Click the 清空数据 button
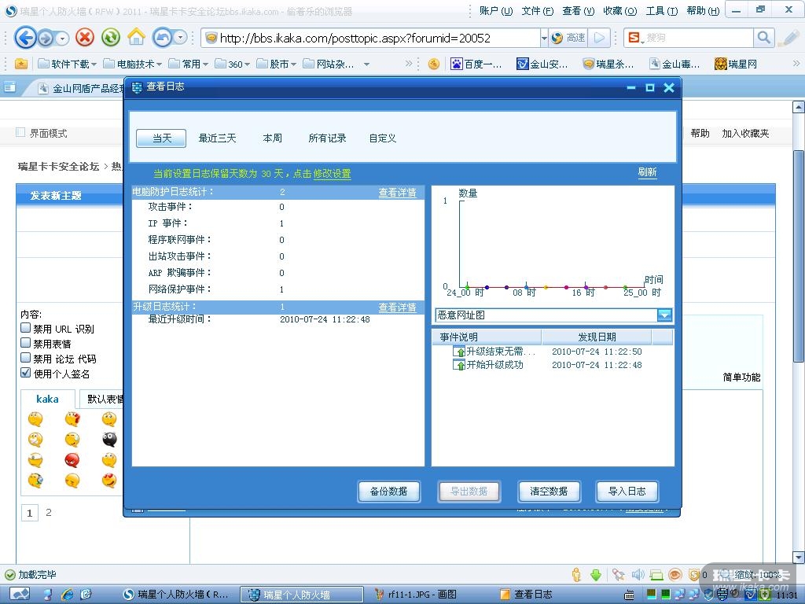 (x=549, y=492)
